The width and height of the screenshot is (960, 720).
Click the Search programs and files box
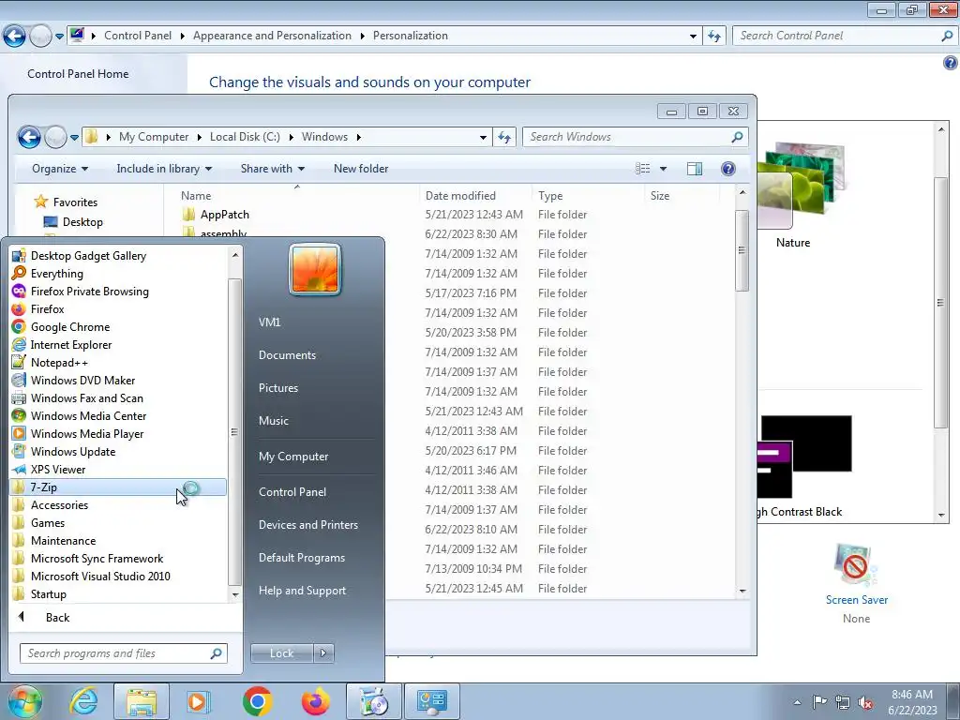(123, 653)
